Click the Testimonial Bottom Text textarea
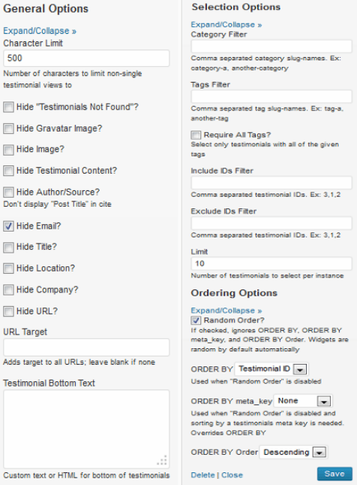Screen dimensions: 357x485 coord(86,429)
